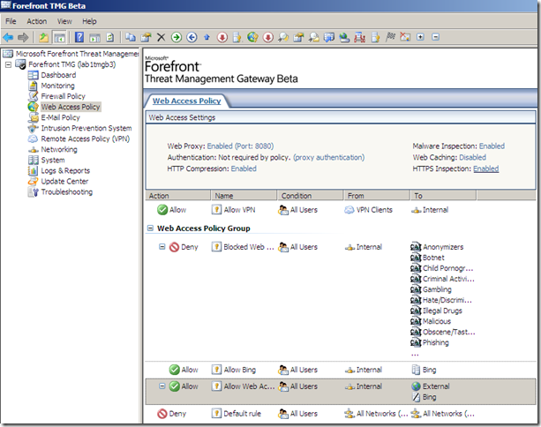Open Dashboard in the console tree
Image resolution: width=541 pixels, height=427 pixels.
pos(58,75)
